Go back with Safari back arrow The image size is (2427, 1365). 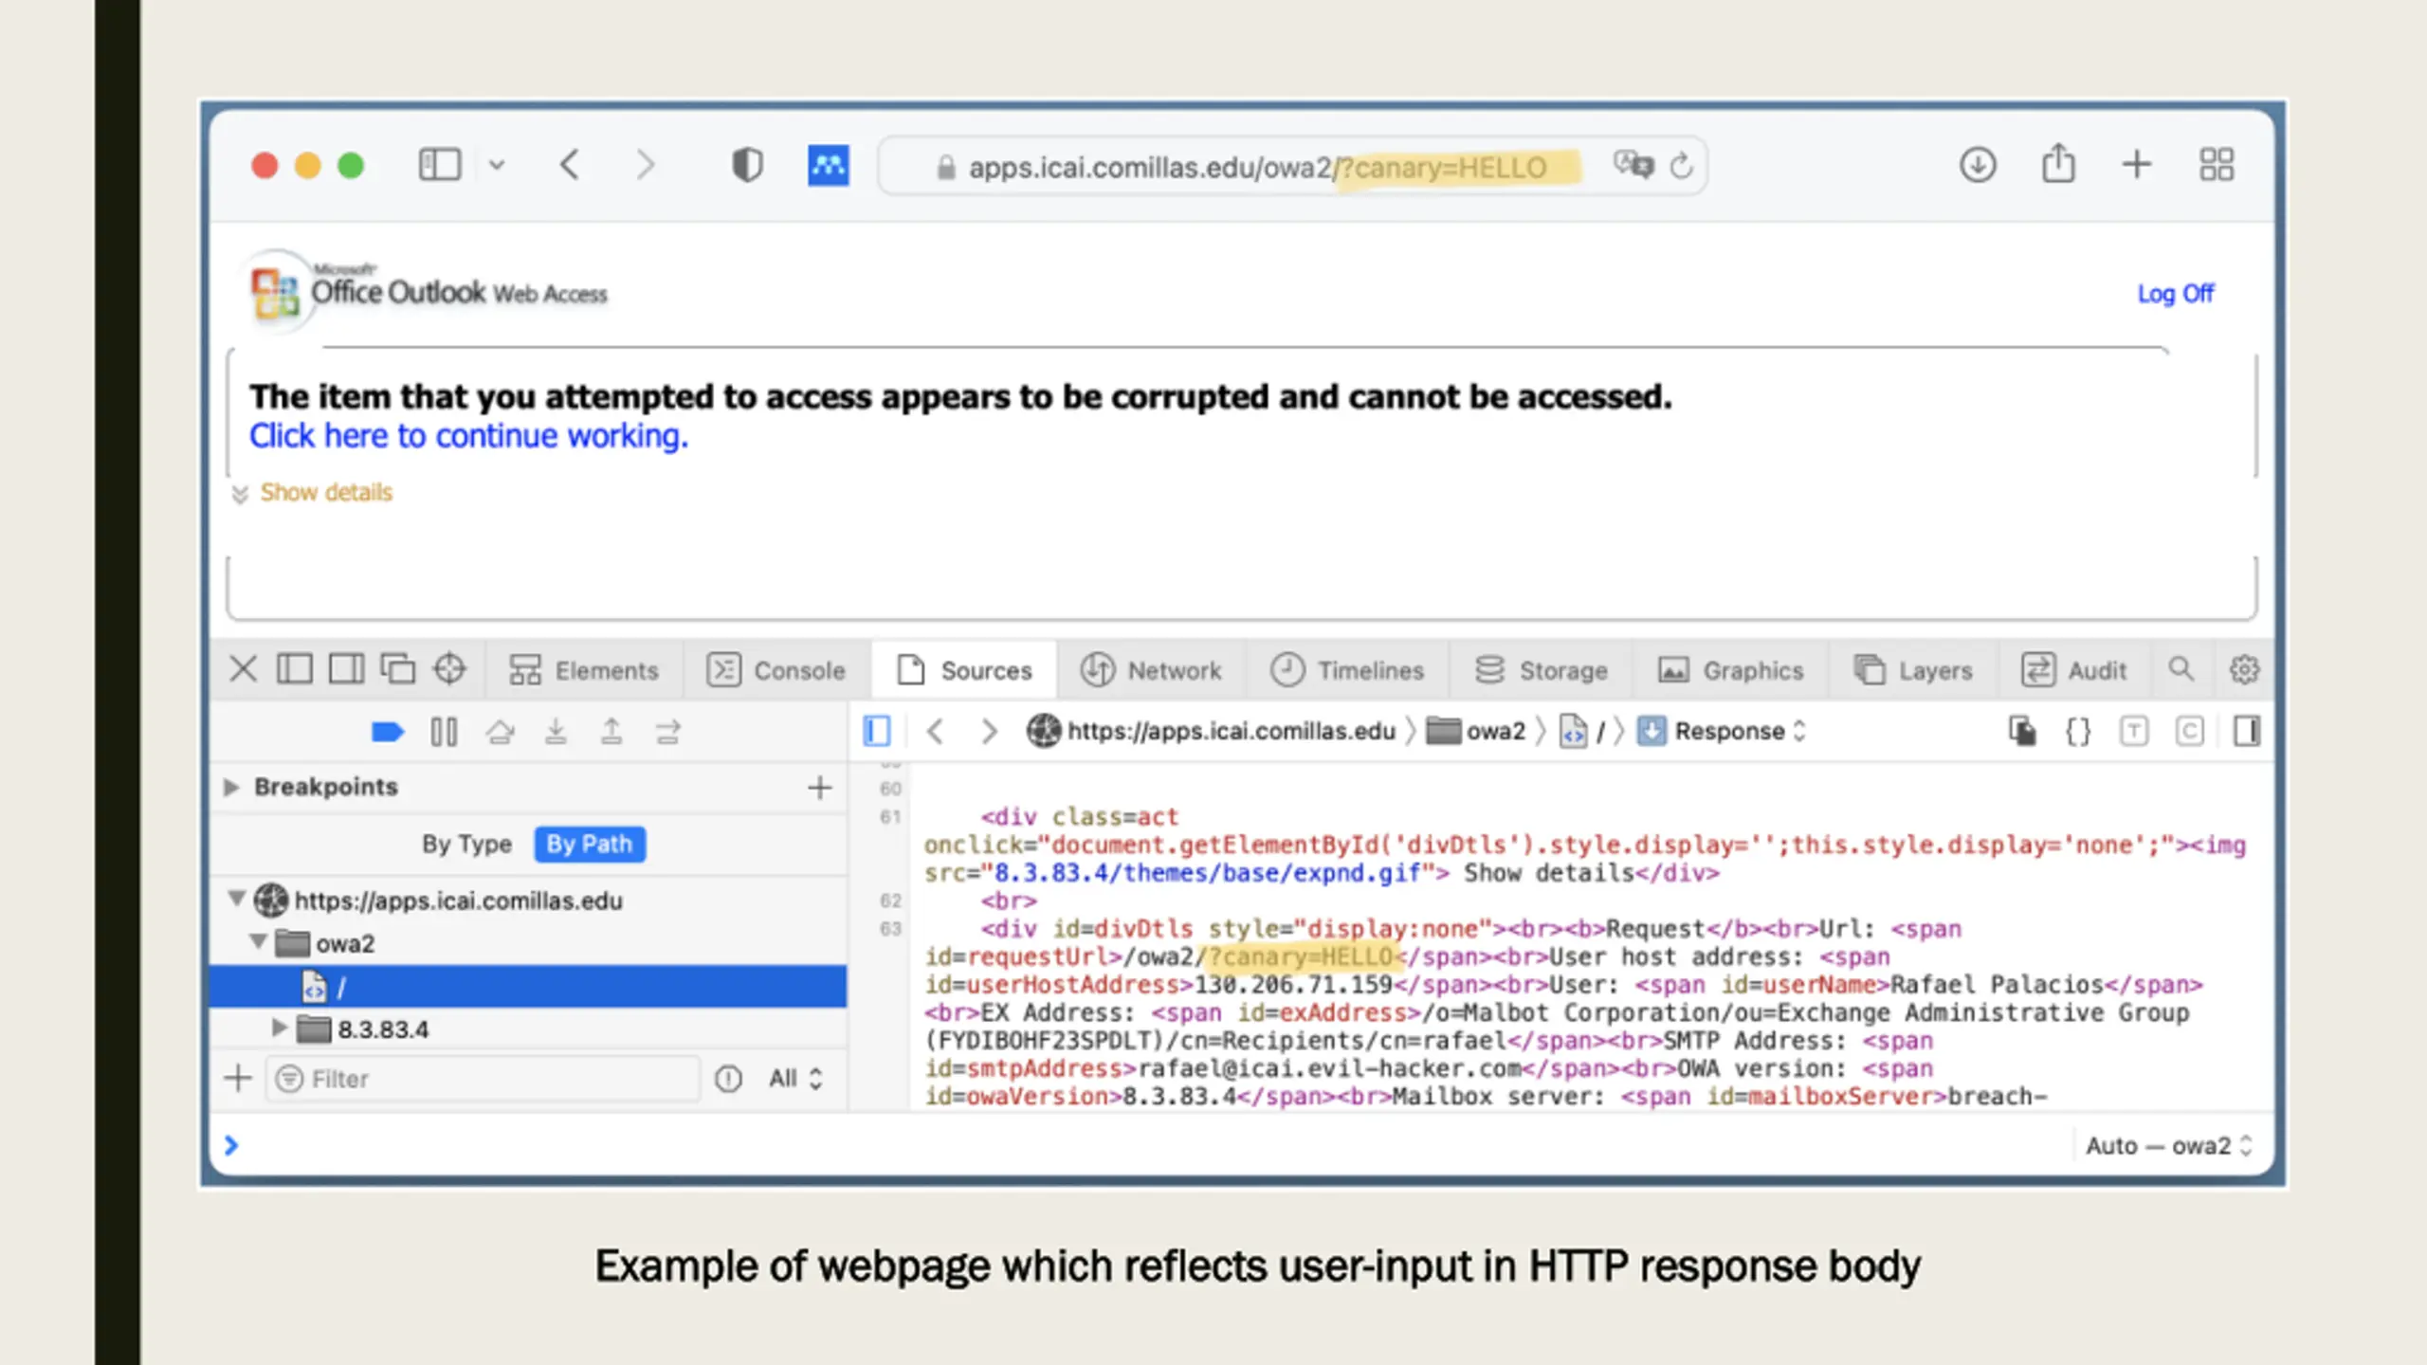tap(570, 165)
